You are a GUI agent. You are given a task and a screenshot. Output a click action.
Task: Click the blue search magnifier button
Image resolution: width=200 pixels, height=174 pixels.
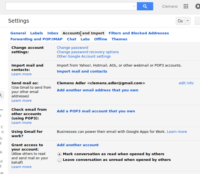point(145,6)
